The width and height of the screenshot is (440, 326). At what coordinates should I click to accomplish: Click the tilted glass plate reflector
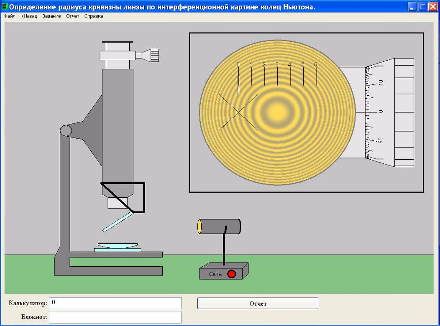pos(118,222)
